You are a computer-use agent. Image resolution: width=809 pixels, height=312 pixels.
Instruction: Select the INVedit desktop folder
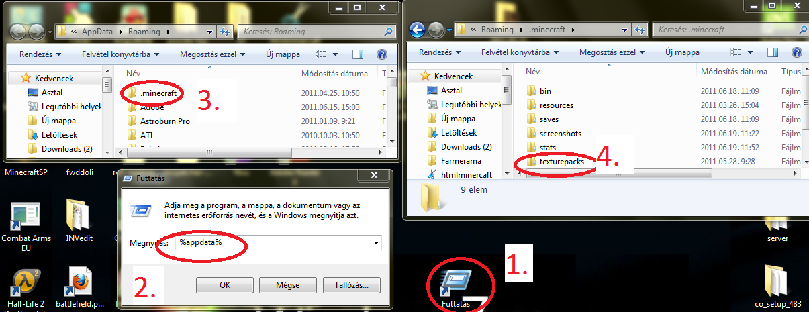(x=79, y=221)
